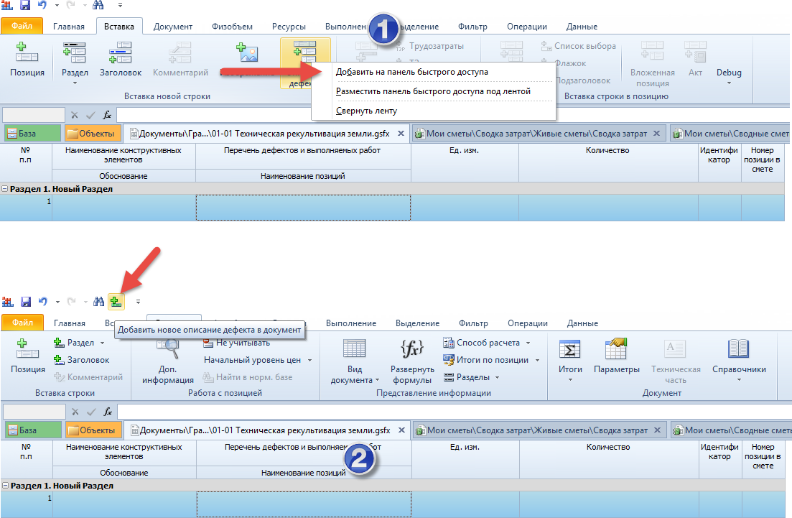792x518 pixels.
Task: Click the Список выбора ribbon item
Action: [x=579, y=46]
